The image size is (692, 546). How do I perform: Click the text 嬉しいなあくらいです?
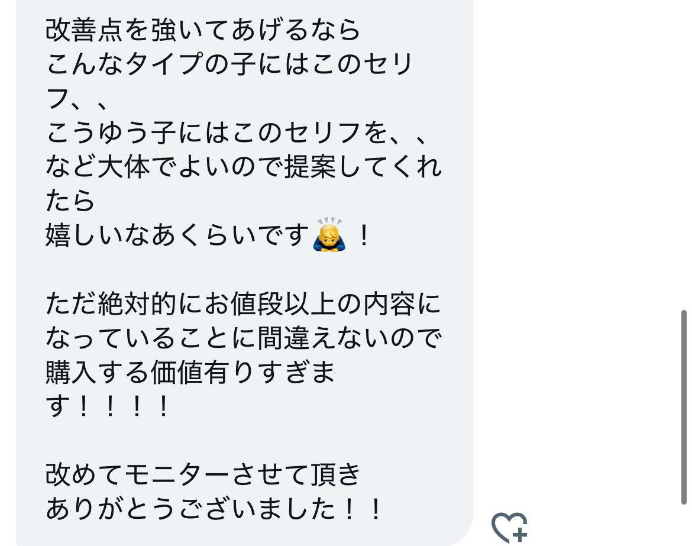pyautogui.click(x=177, y=235)
